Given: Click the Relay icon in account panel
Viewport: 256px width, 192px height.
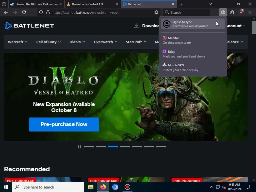Looking at the screenshot, I should click(x=164, y=51).
